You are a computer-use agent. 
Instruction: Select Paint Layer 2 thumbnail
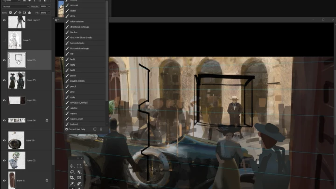[x=17, y=22]
